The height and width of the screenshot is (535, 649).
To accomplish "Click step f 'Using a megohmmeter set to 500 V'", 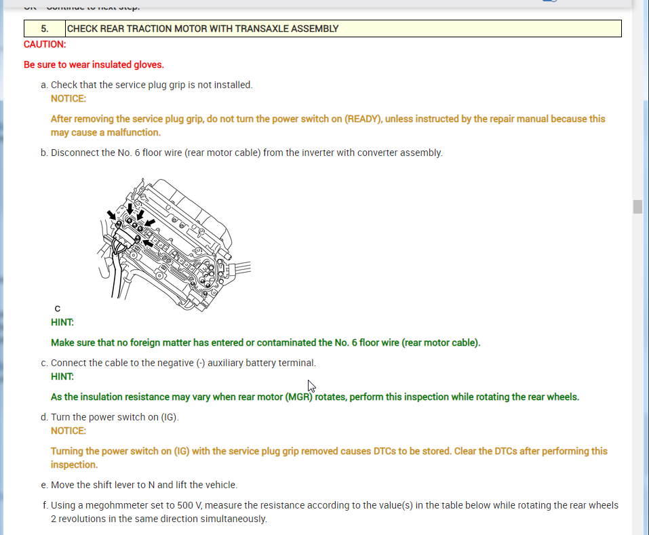I will point(334,512).
